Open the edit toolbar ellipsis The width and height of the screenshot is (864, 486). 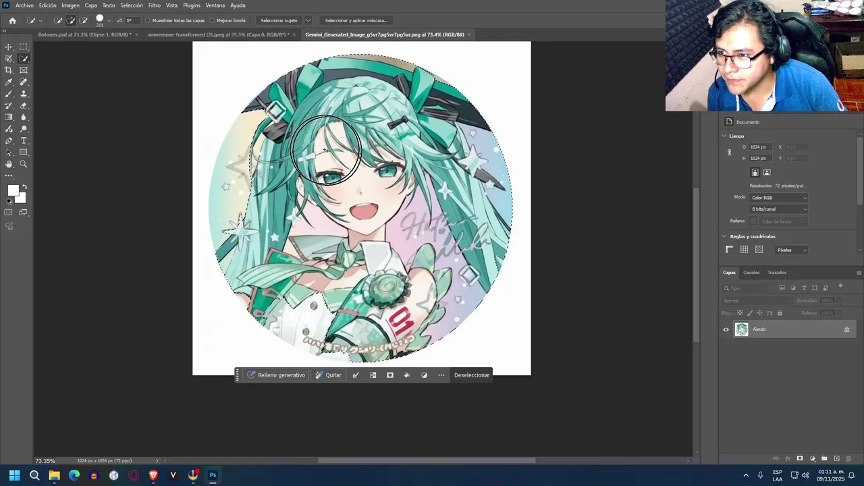tap(9, 175)
